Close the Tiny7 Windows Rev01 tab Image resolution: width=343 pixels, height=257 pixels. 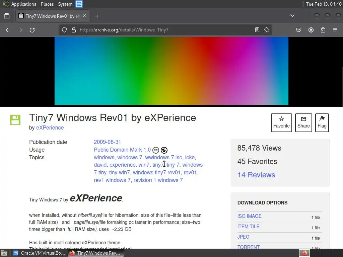(84, 16)
